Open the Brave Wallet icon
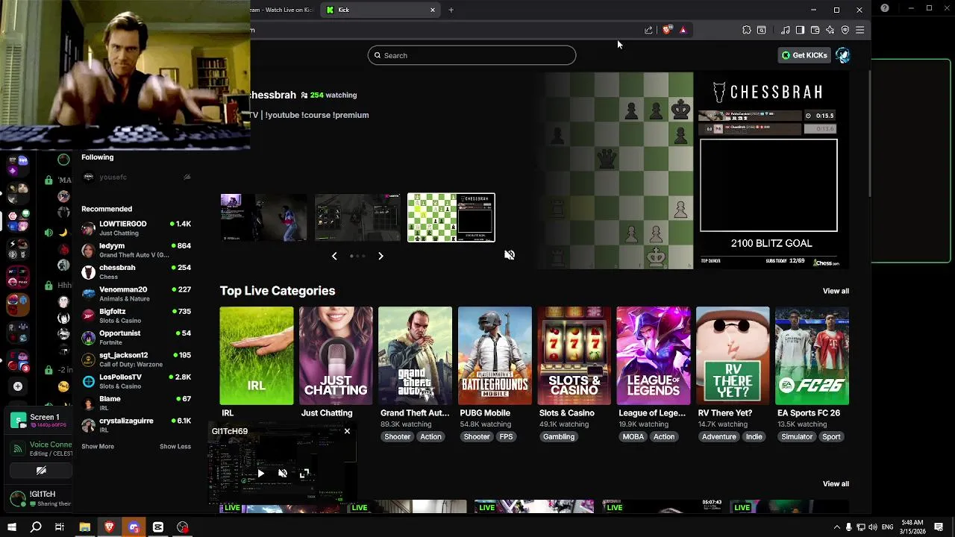Viewport: 955px width, 537px height. coord(815,30)
